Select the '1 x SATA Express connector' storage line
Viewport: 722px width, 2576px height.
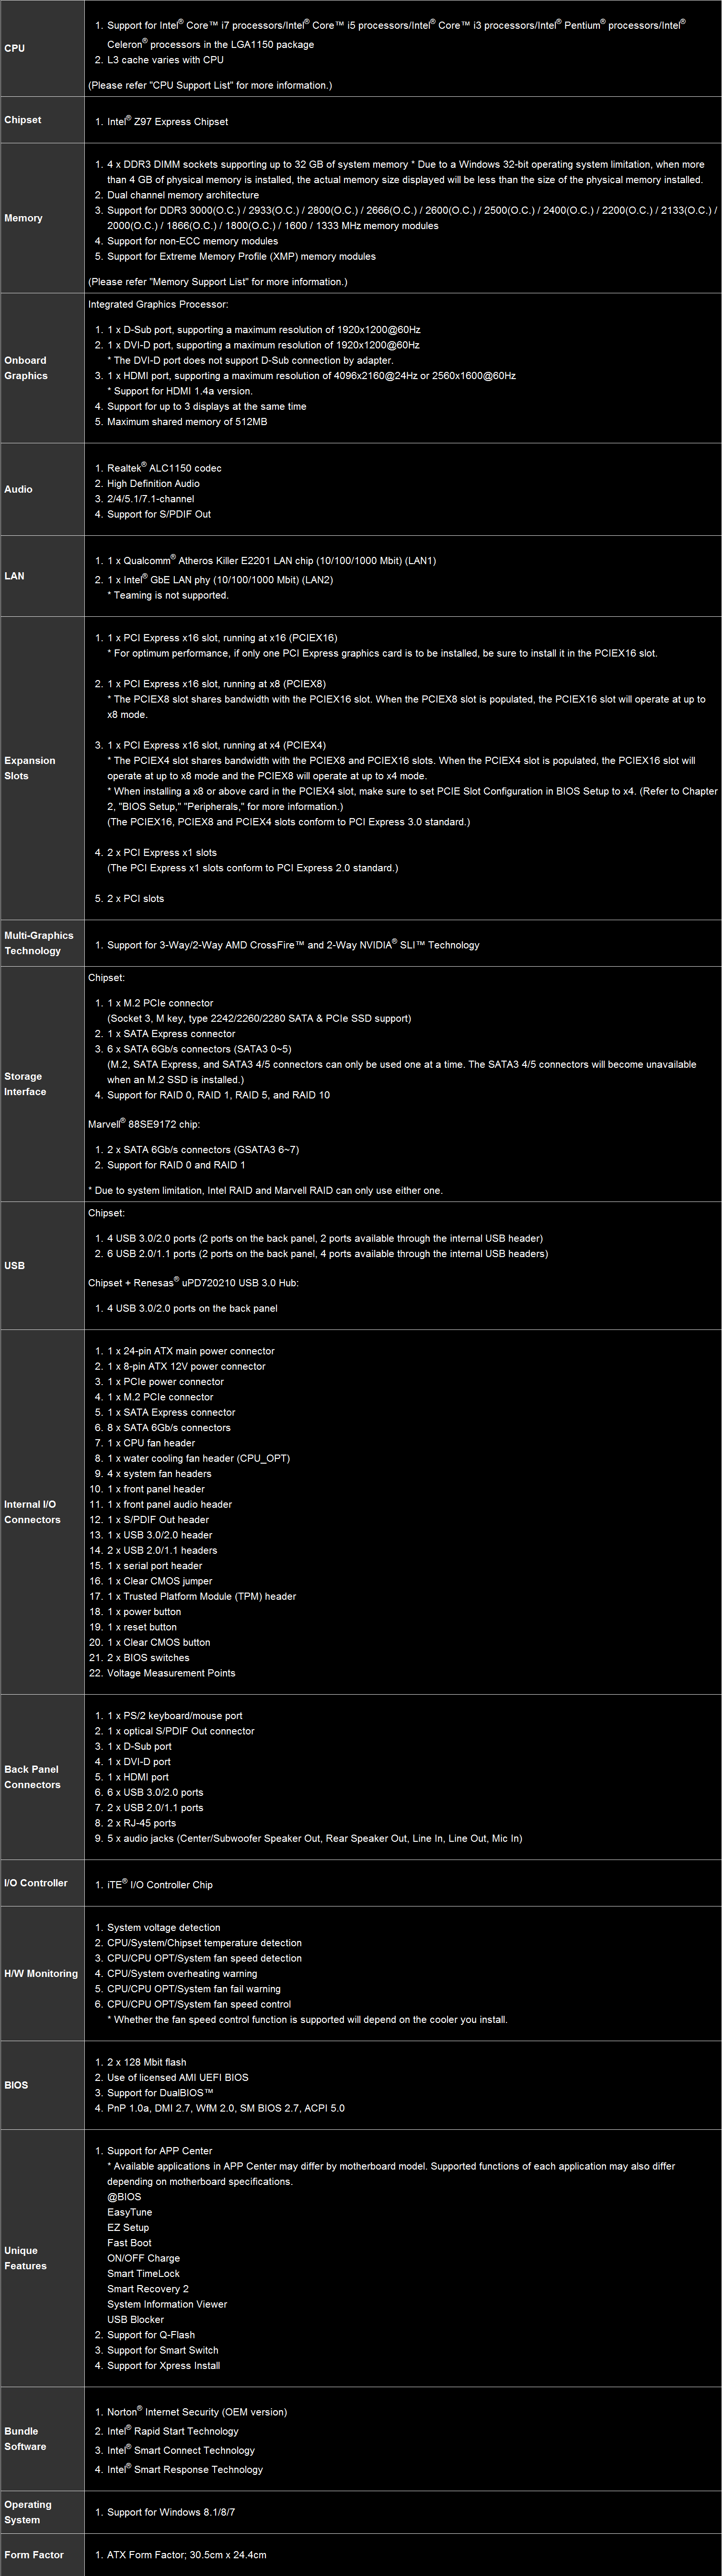pyautogui.click(x=171, y=1034)
